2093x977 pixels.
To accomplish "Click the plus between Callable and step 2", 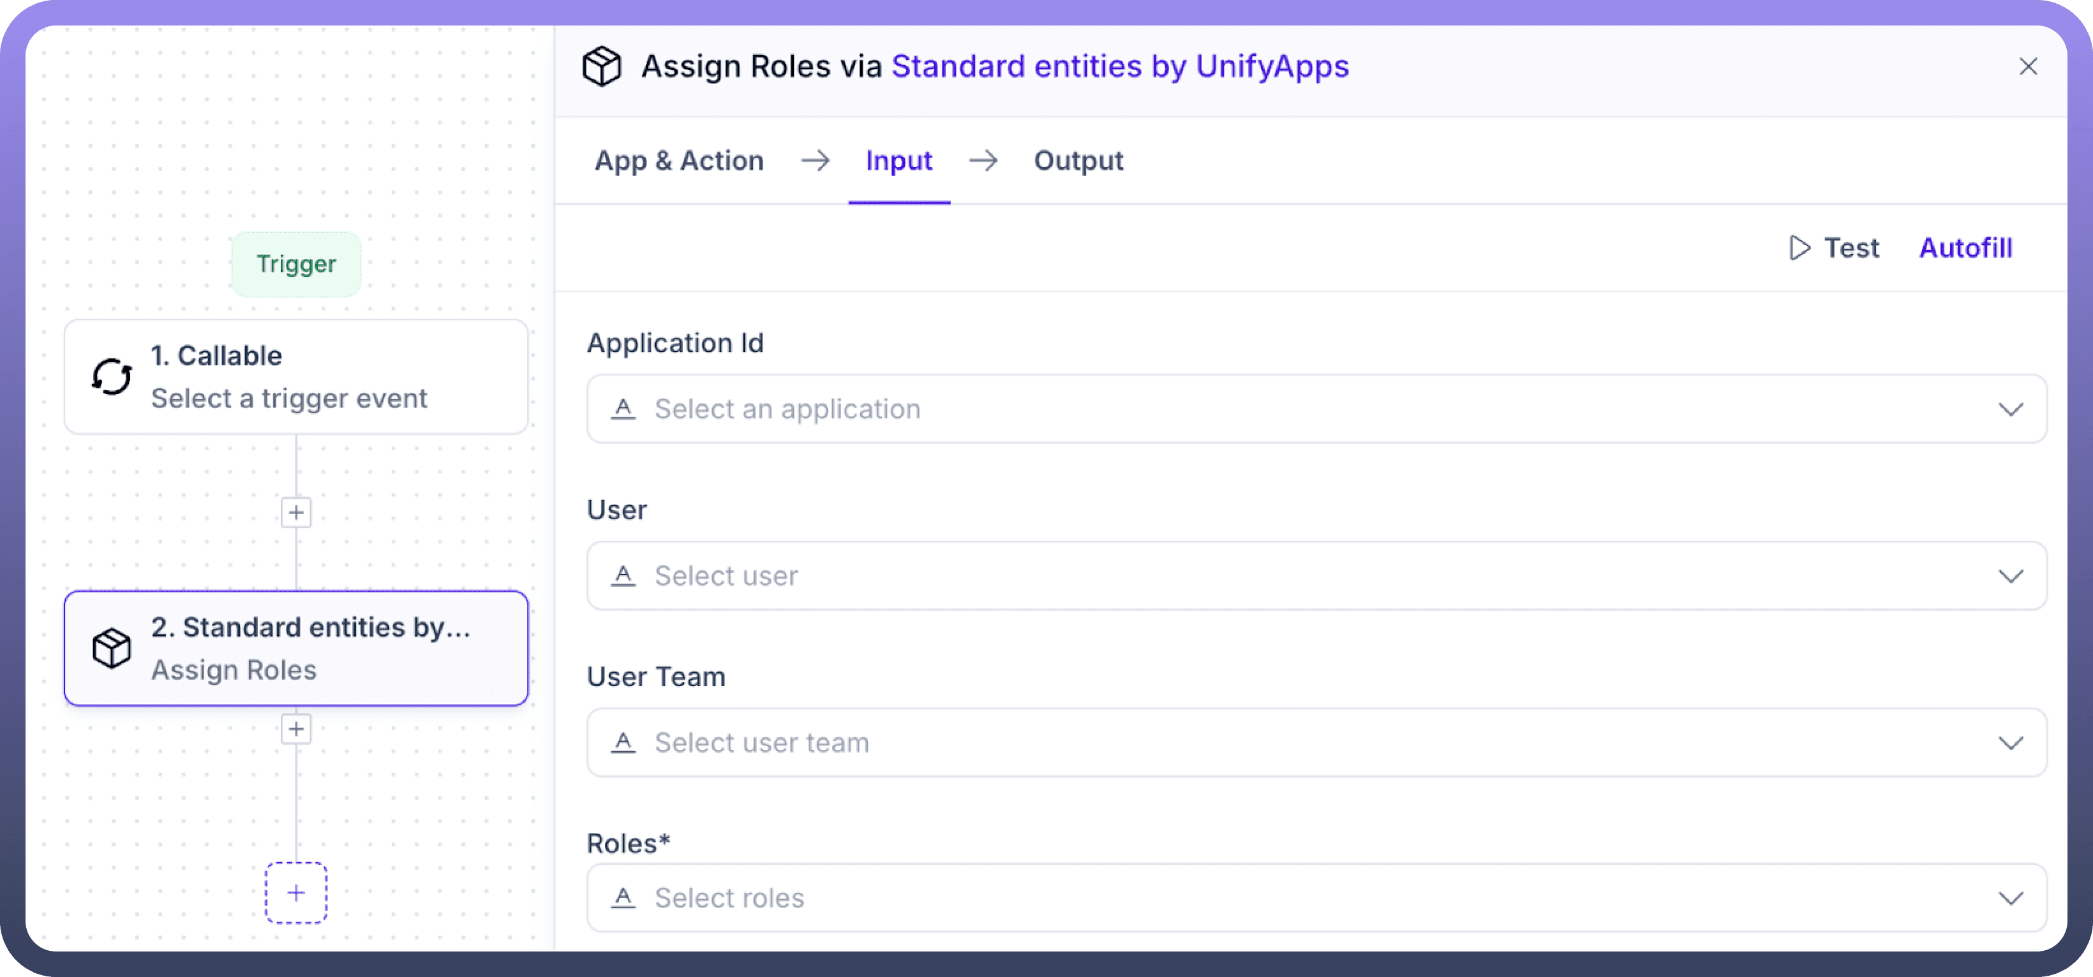I will pos(295,513).
